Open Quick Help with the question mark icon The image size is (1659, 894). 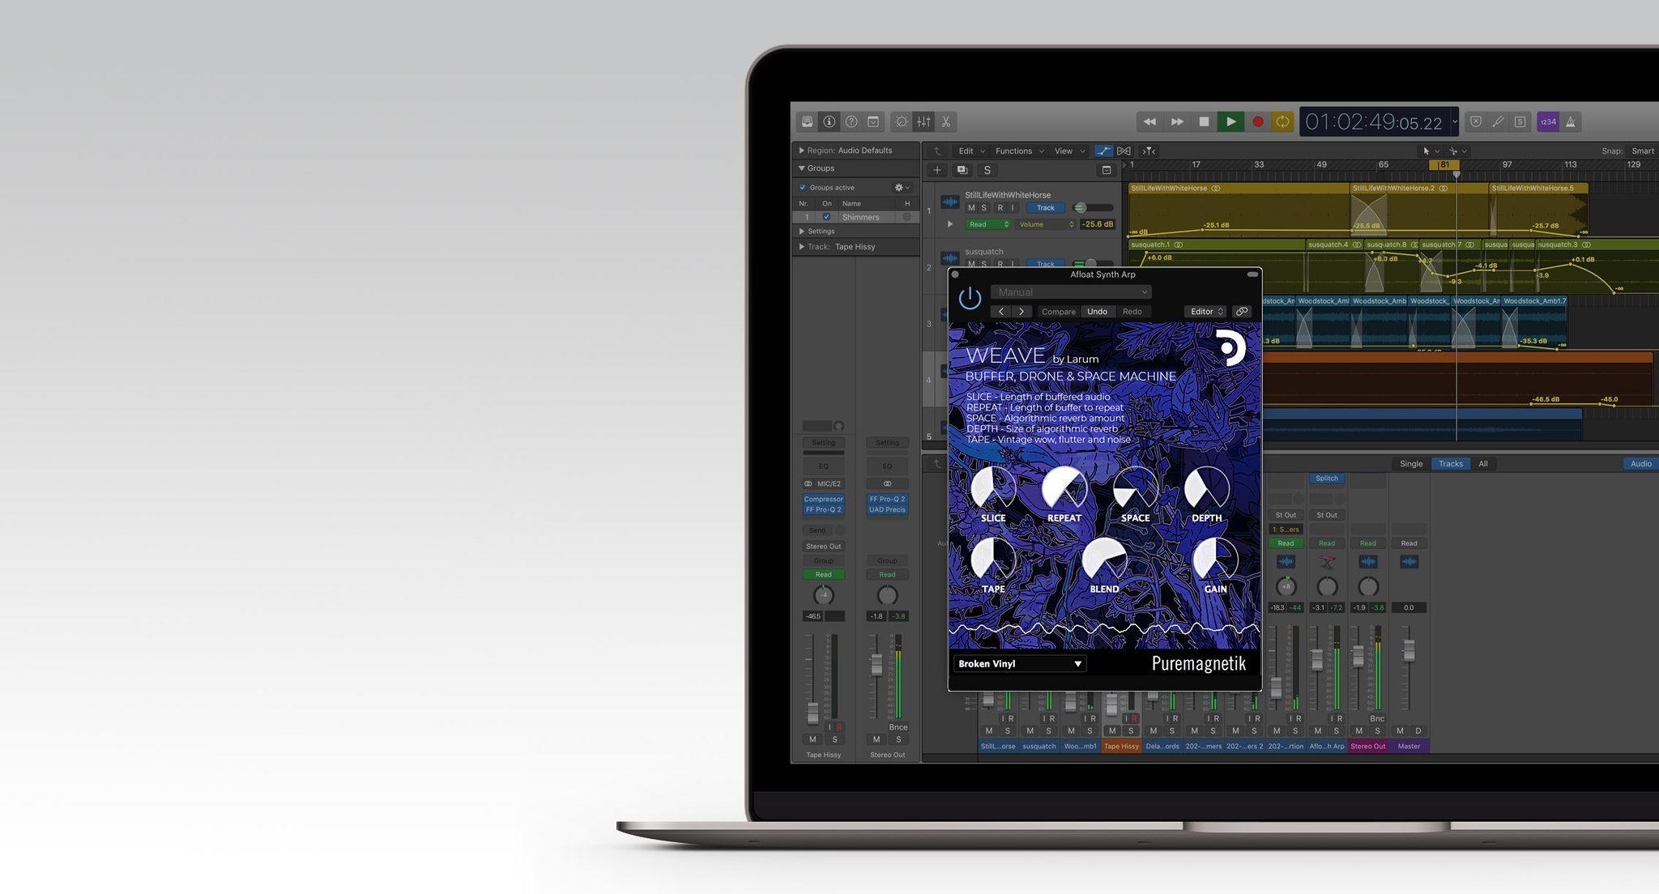[851, 121]
